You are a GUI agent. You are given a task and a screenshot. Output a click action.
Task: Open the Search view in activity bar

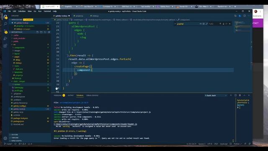click(5, 24)
